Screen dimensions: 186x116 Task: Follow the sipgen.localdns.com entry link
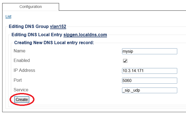pyautogui.click(x=85, y=35)
